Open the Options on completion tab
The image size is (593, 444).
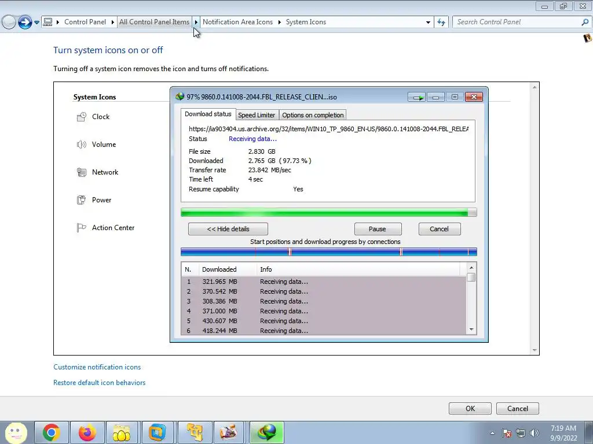tap(313, 115)
